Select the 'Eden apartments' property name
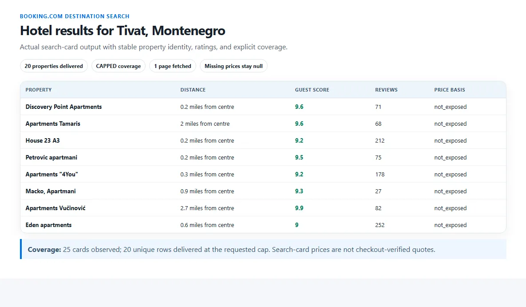 (48, 225)
